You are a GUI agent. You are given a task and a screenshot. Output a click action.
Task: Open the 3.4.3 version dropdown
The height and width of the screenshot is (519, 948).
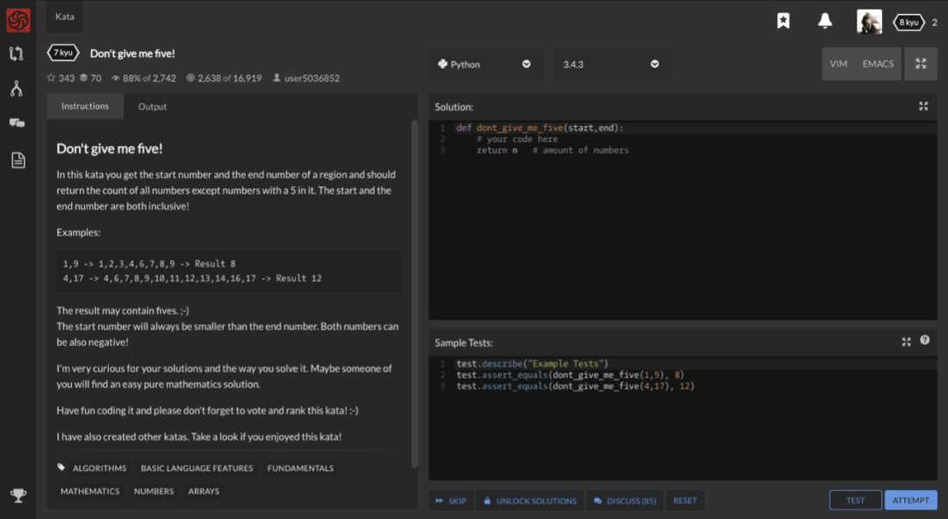(x=611, y=64)
